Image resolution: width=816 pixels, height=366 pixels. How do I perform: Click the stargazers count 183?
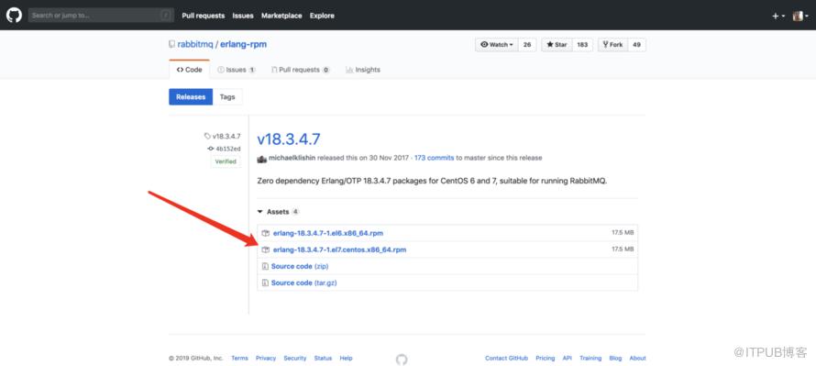(x=582, y=45)
